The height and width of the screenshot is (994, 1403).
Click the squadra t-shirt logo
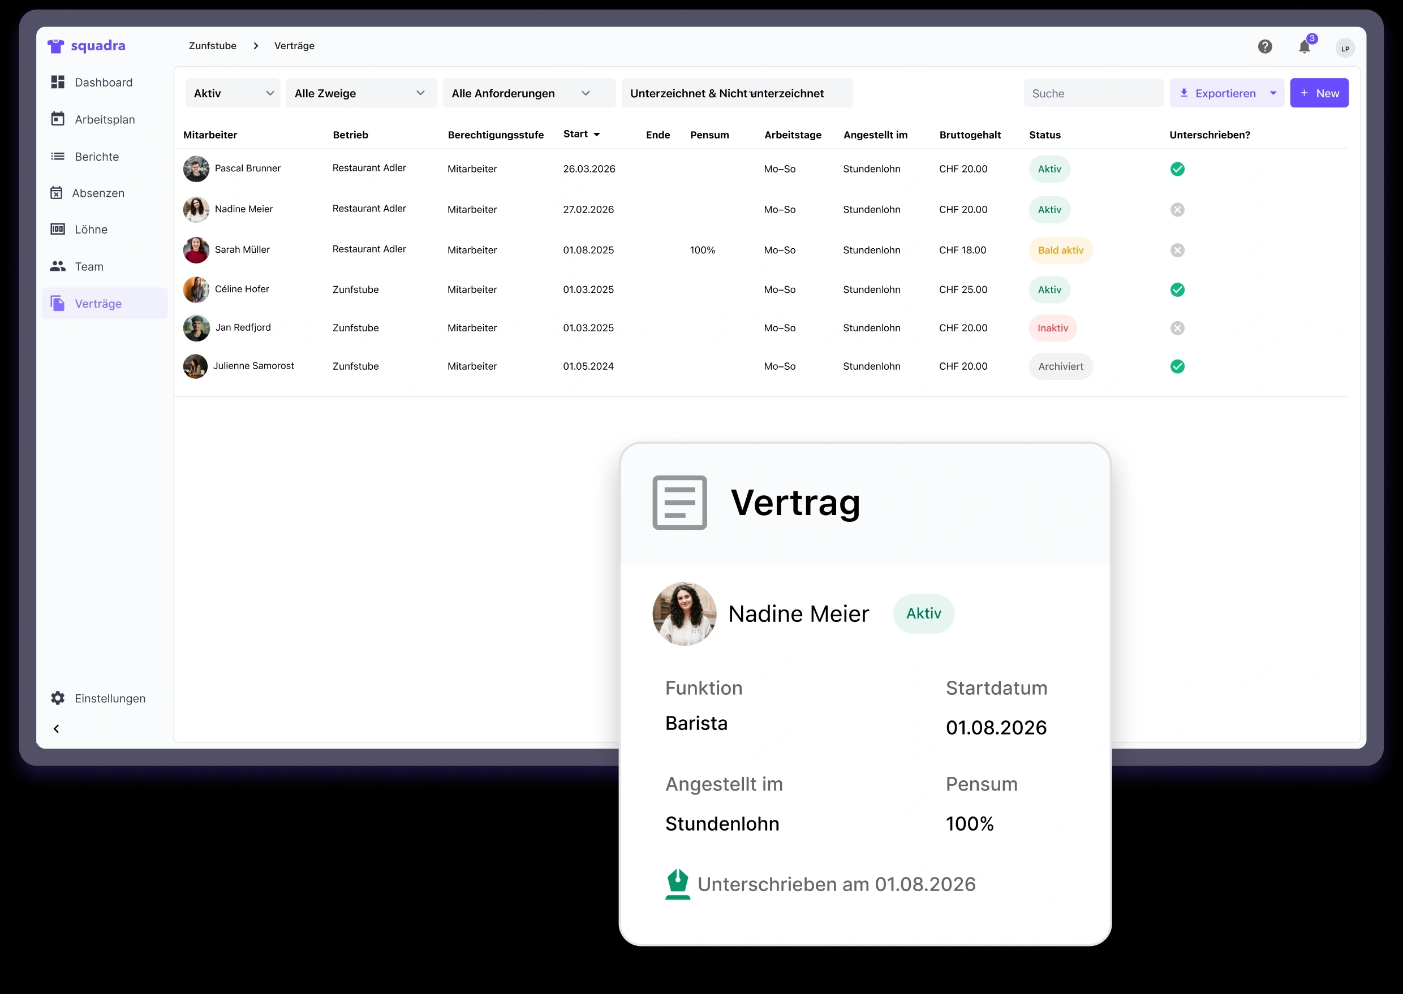[56, 46]
